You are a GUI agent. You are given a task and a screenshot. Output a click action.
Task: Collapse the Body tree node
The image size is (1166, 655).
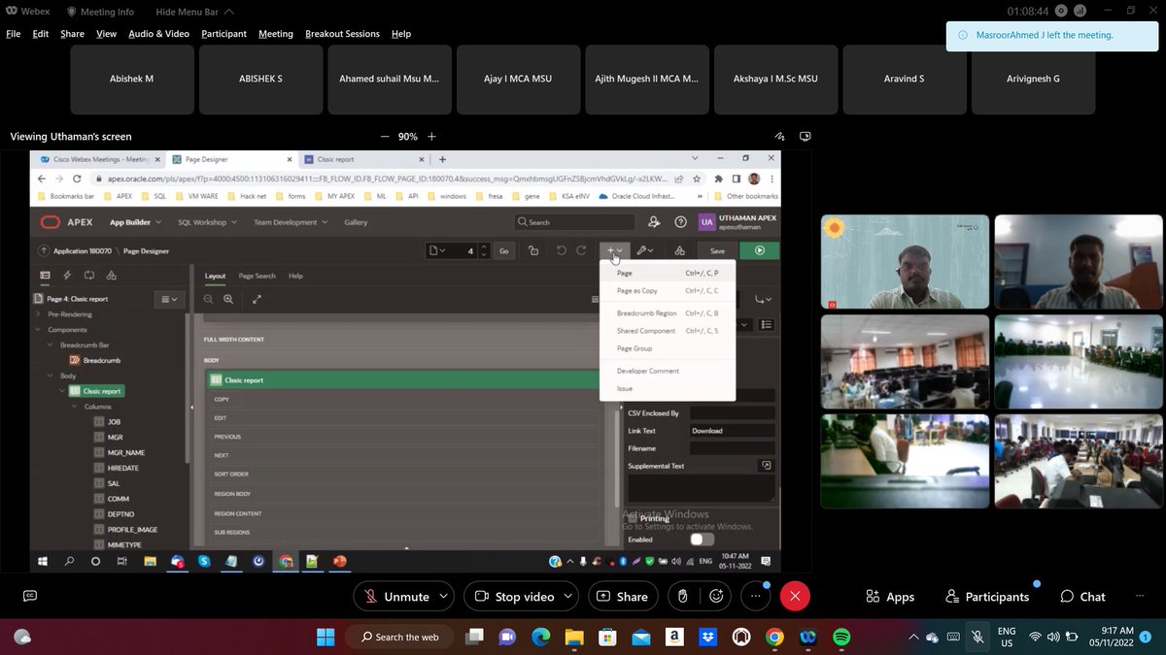51,376
